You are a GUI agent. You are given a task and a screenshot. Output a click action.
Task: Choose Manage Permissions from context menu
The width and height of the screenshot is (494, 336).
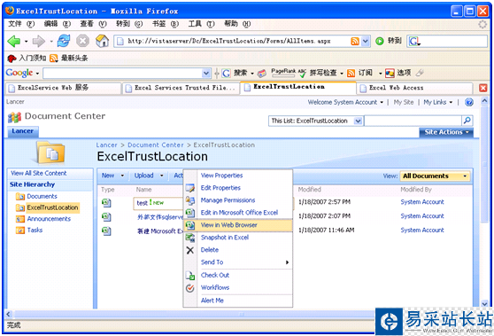click(x=238, y=200)
